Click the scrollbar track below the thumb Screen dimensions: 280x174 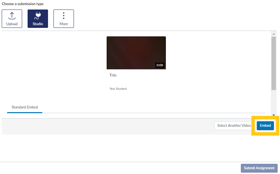coord(274,102)
